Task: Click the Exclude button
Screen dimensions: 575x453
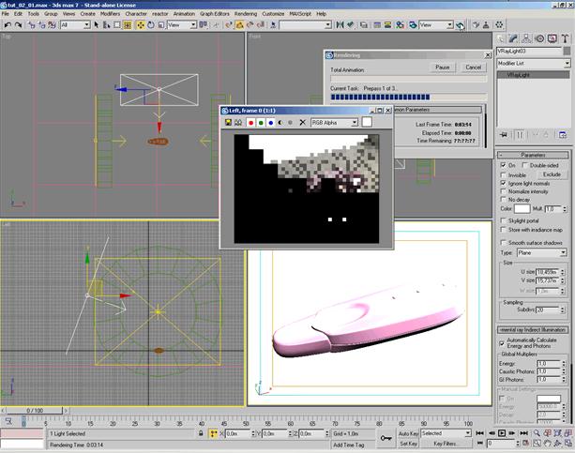Action: [x=552, y=174]
